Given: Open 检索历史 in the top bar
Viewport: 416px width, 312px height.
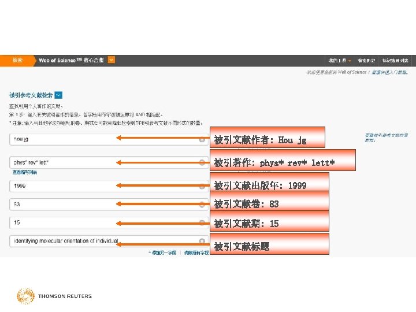Looking at the screenshot, I should click(x=366, y=61).
